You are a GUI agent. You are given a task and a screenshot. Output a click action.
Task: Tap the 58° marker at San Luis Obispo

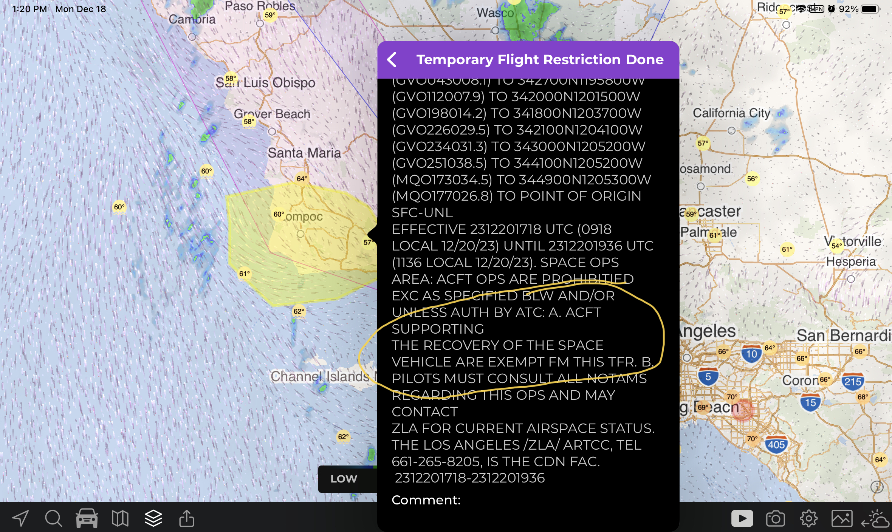(x=231, y=78)
